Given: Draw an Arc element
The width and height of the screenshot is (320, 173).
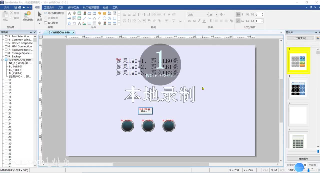Looking at the screenshot, I should tap(99, 18).
